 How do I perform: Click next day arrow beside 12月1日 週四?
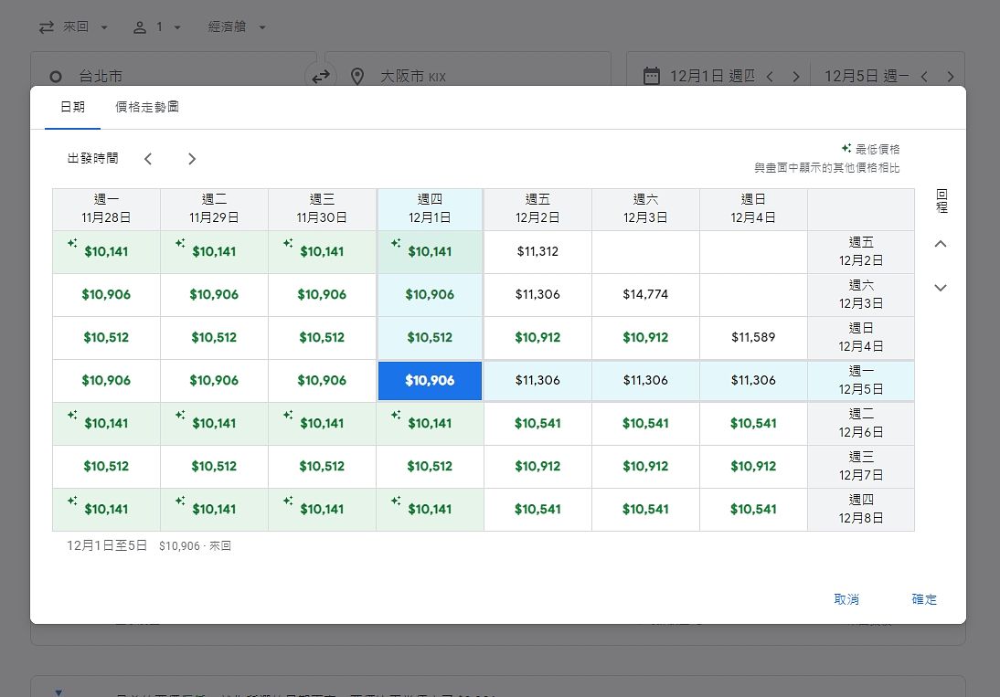pyautogui.click(x=795, y=77)
